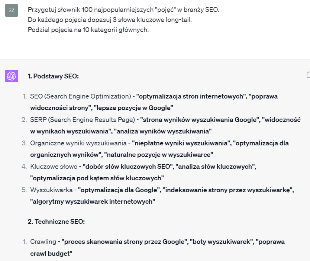Click the "2. Techniczne SEO:" heading
The width and height of the screenshot is (310, 261).
tap(56, 222)
